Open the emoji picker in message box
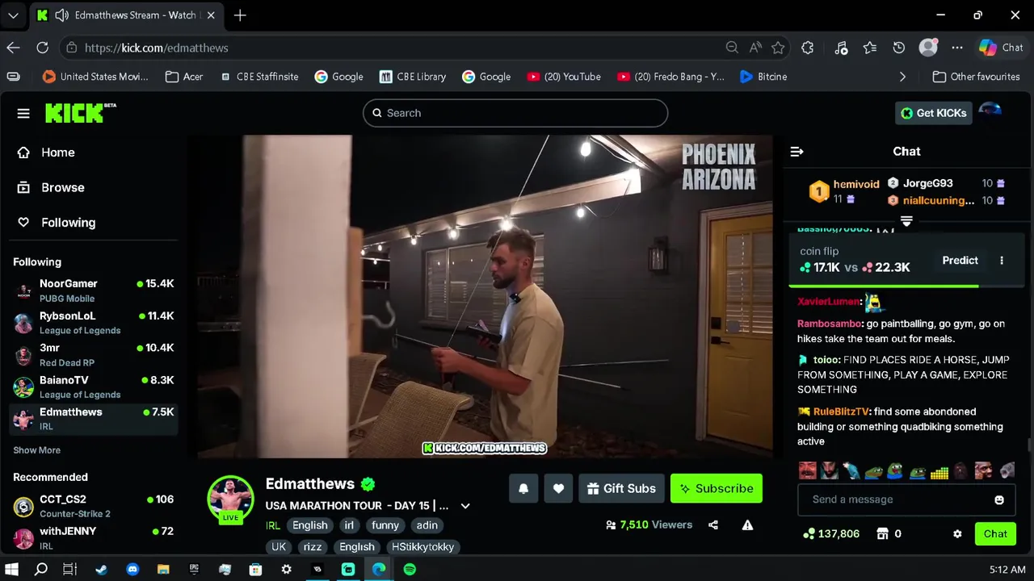Viewport: 1034px width, 581px height. pos(999,499)
